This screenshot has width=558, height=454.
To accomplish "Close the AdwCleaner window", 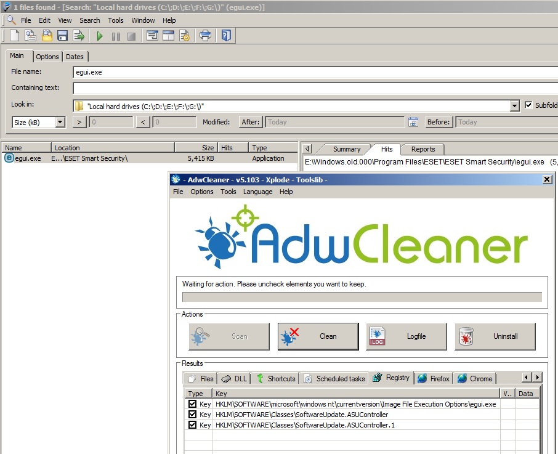I will tap(547, 179).
